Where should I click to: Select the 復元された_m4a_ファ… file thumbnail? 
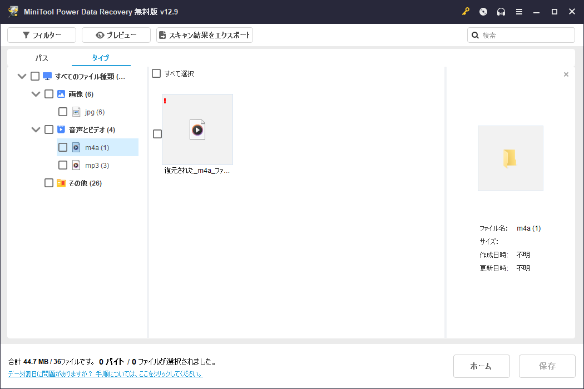point(197,129)
